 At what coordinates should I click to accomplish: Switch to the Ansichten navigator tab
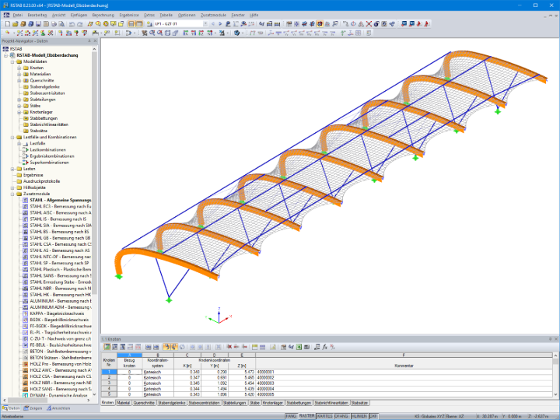(x=58, y=408)
